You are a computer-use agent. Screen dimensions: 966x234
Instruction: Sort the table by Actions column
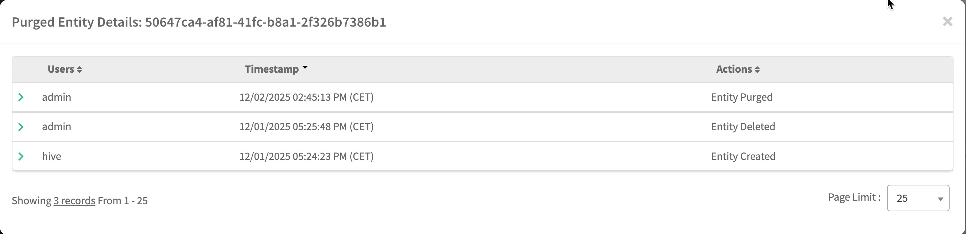pos(737,69)
